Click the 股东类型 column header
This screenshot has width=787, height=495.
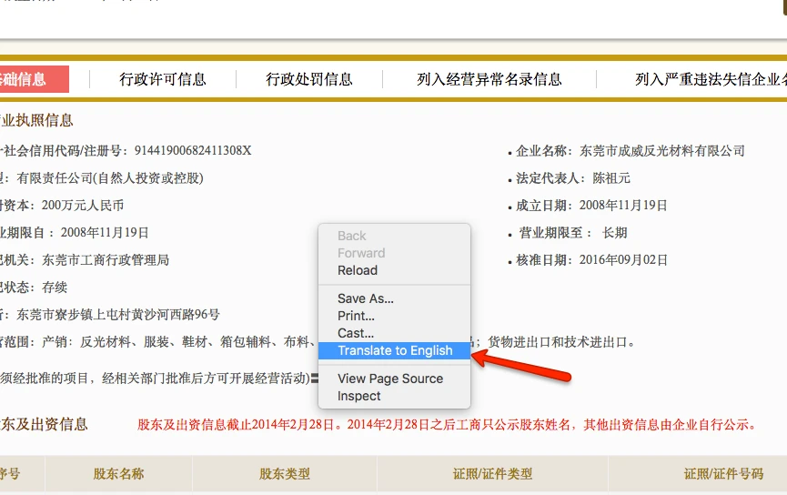tap(285, 474)
